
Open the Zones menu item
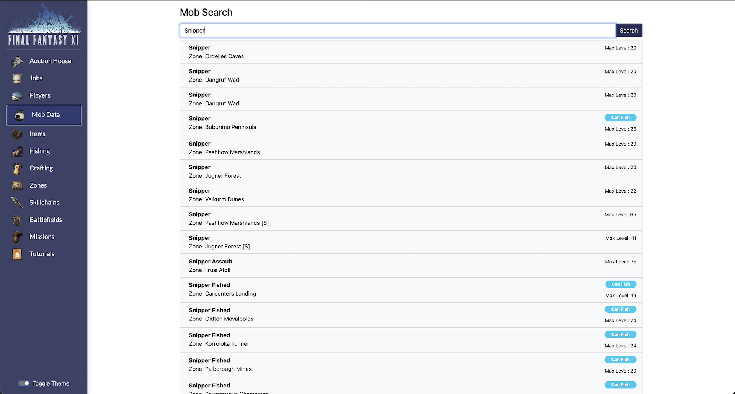(38, 185)
